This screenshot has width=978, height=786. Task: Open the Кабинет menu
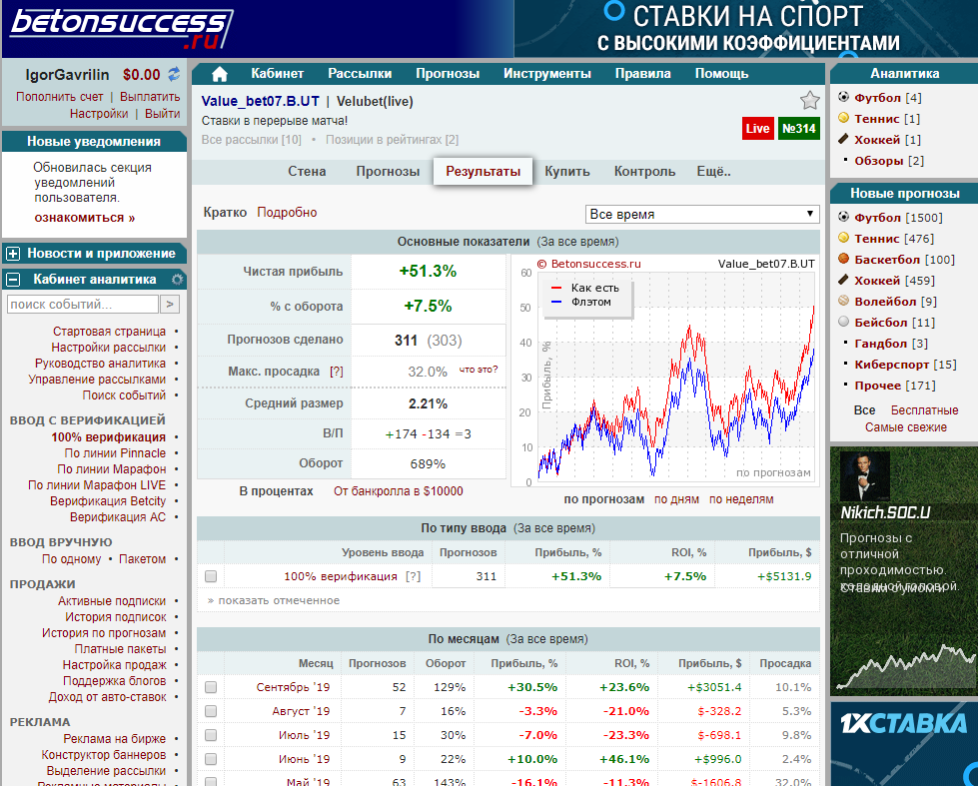[277, 74]
